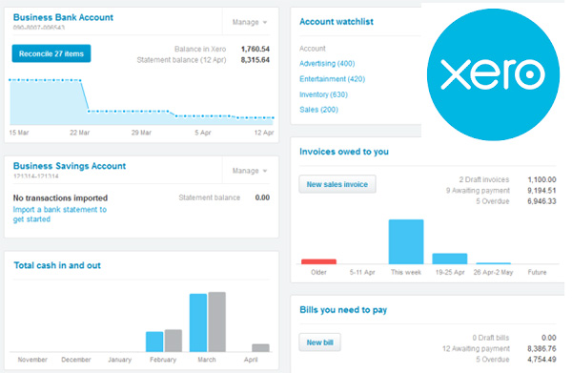Open Sales (200) watchlist account
The height and width of the screenshot is (373, 572).
318,110
